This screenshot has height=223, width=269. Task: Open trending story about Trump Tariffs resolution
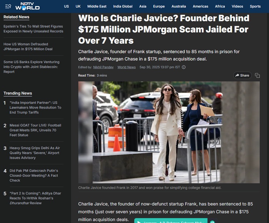pos(35,107)
